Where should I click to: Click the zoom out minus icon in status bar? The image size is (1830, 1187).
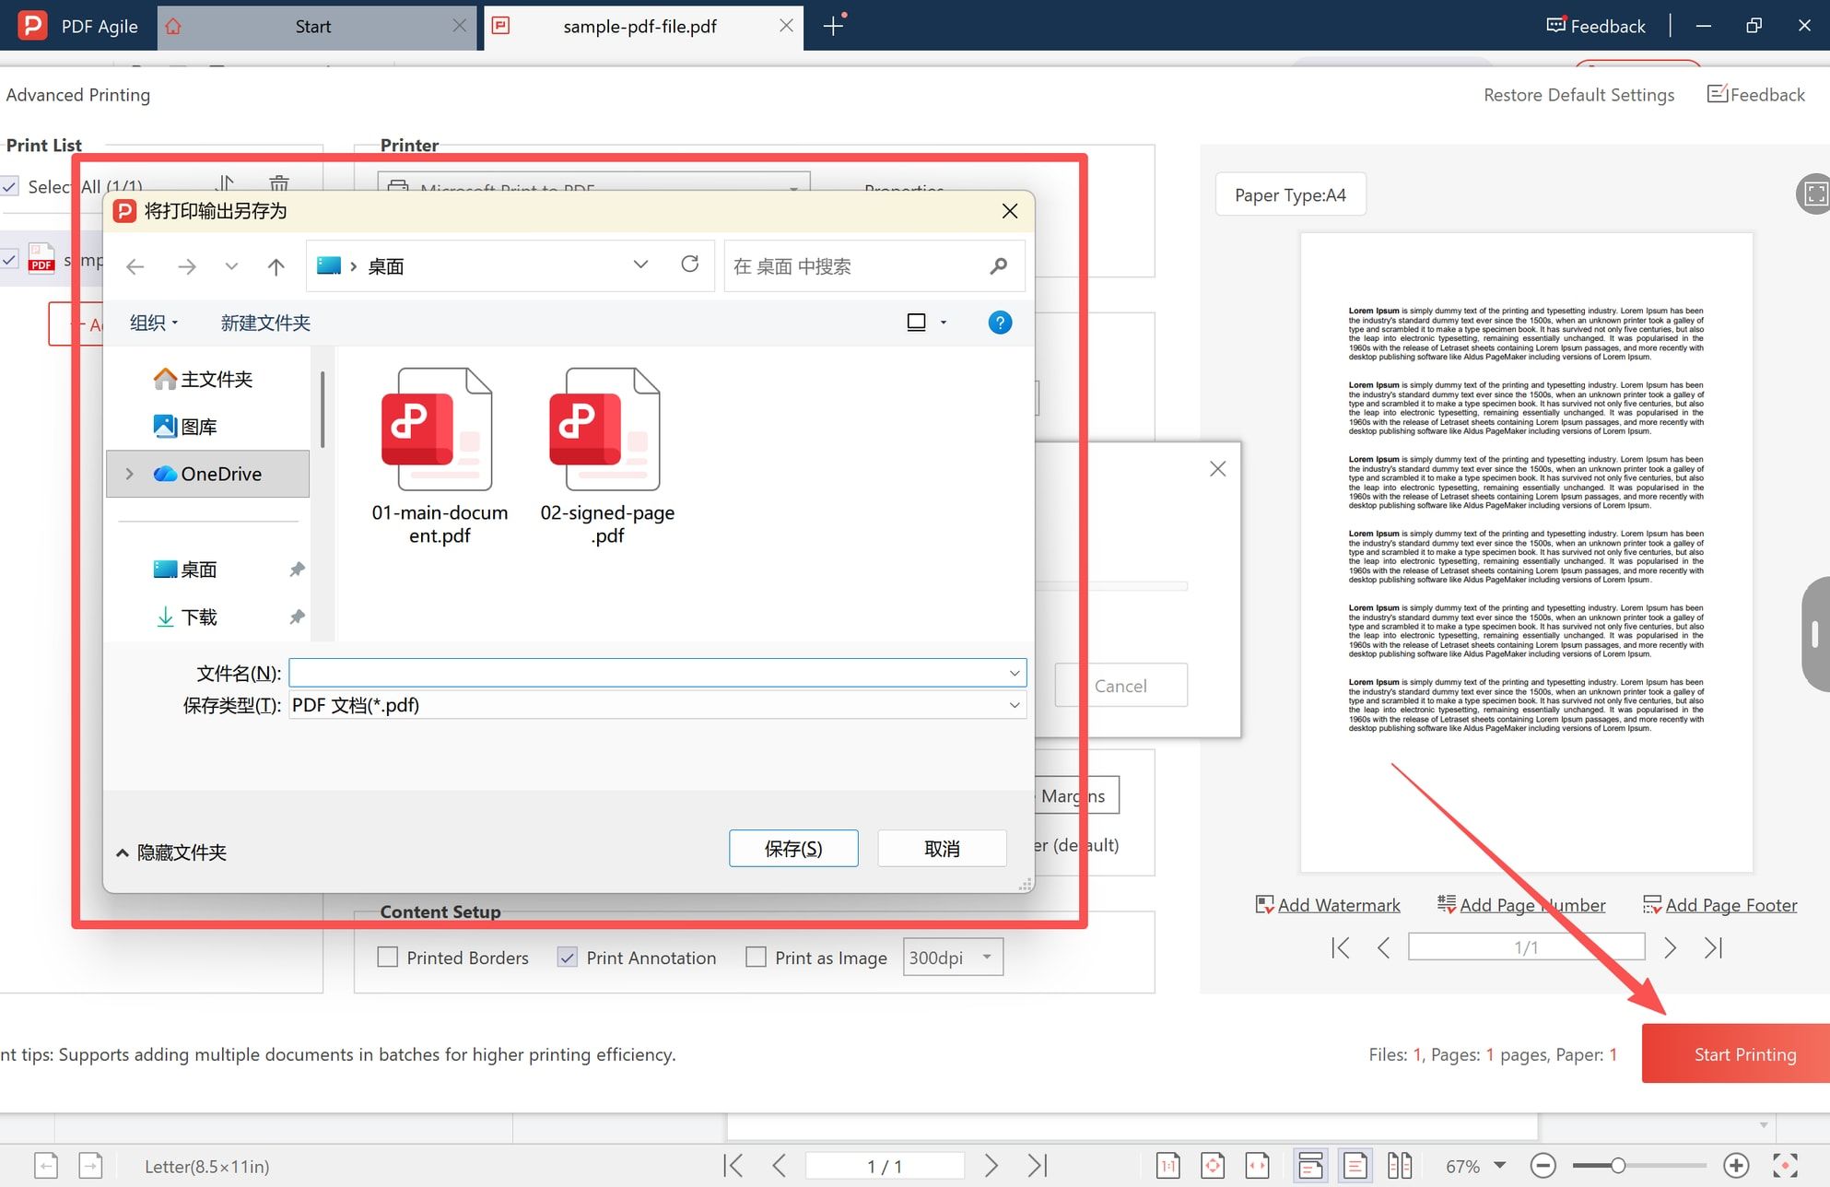pyautogui.click(x=1543, y=1166)
